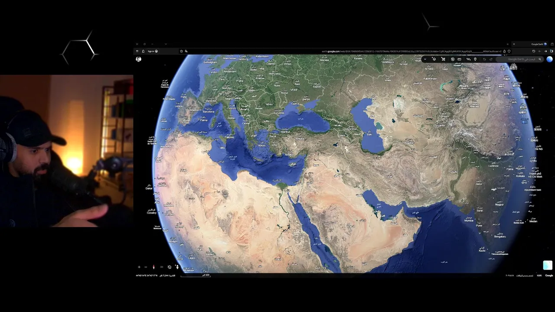The height and width of the screenshot is (312, 555).
Task: Open the page translate icon
Action: (186, 51)
